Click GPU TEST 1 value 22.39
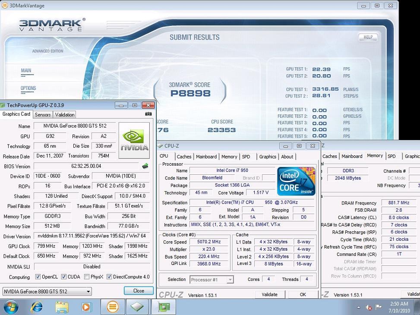 click(322, 69)
